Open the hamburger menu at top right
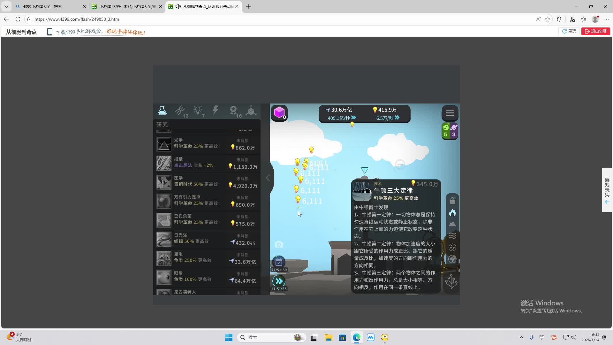This screenshot has height=345, width=613. [x=450, y=113]
